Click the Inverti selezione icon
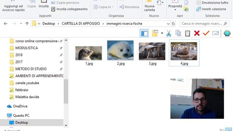The width and height of the screenshot is (233, 131). point(198,9)
